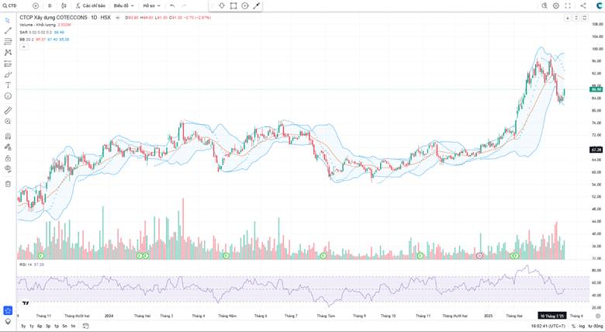The width and height of the screenshot is (605, 332).
Task: Open favorites star toolbar button
Action: click(8, 311)
